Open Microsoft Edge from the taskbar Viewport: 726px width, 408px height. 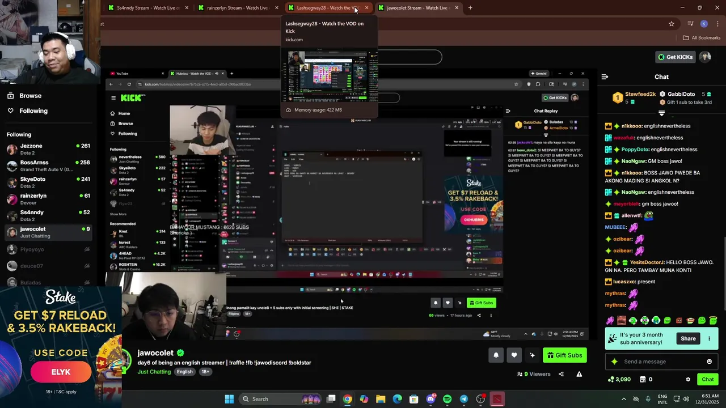[x=397, y=399]
